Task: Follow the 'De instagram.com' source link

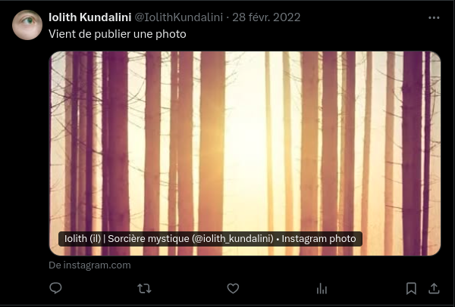Action: 89,265
